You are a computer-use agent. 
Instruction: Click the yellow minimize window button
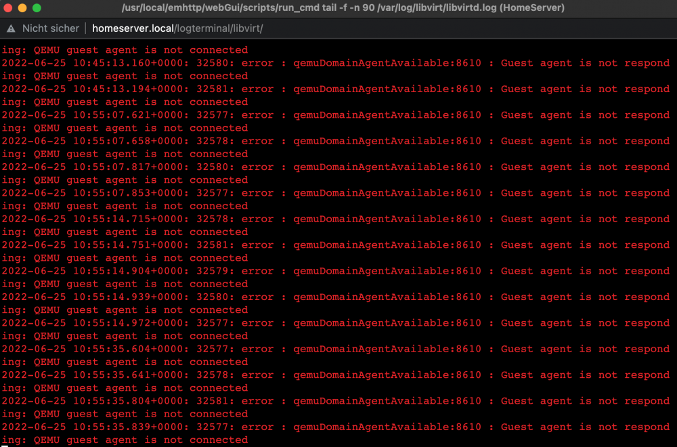tap(22, 7)
